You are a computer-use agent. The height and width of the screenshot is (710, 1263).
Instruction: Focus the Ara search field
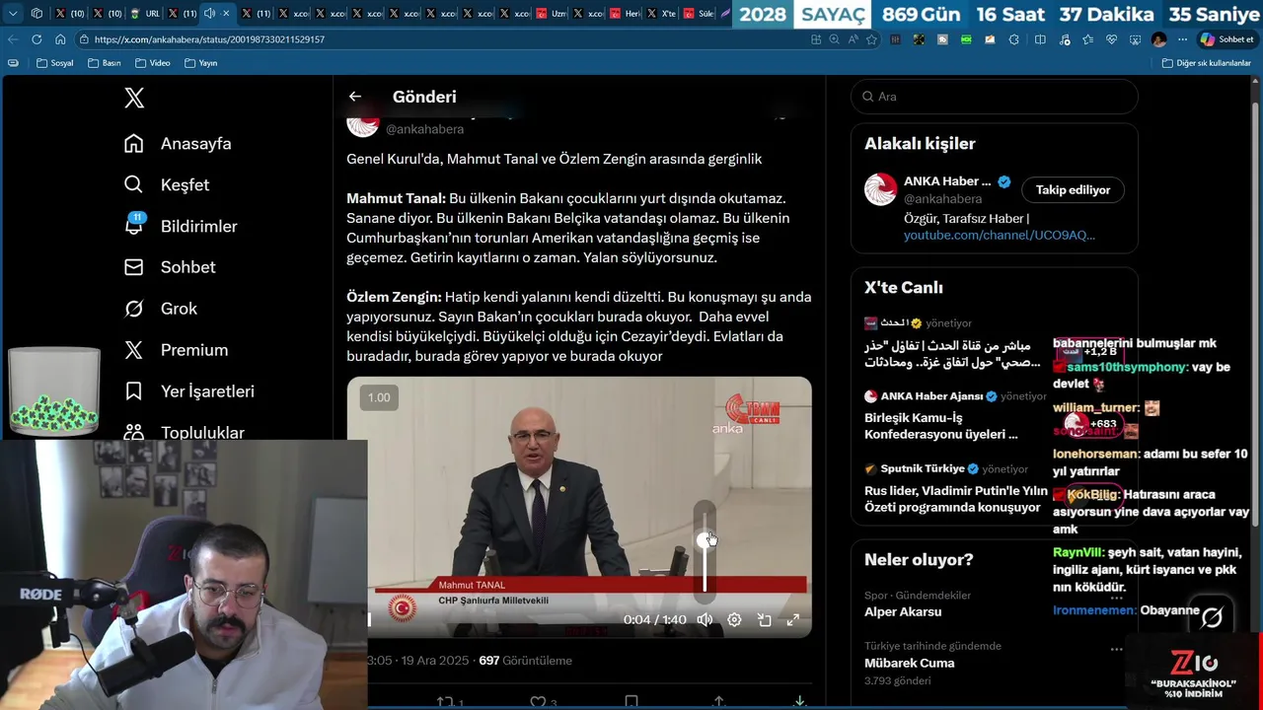994,97
